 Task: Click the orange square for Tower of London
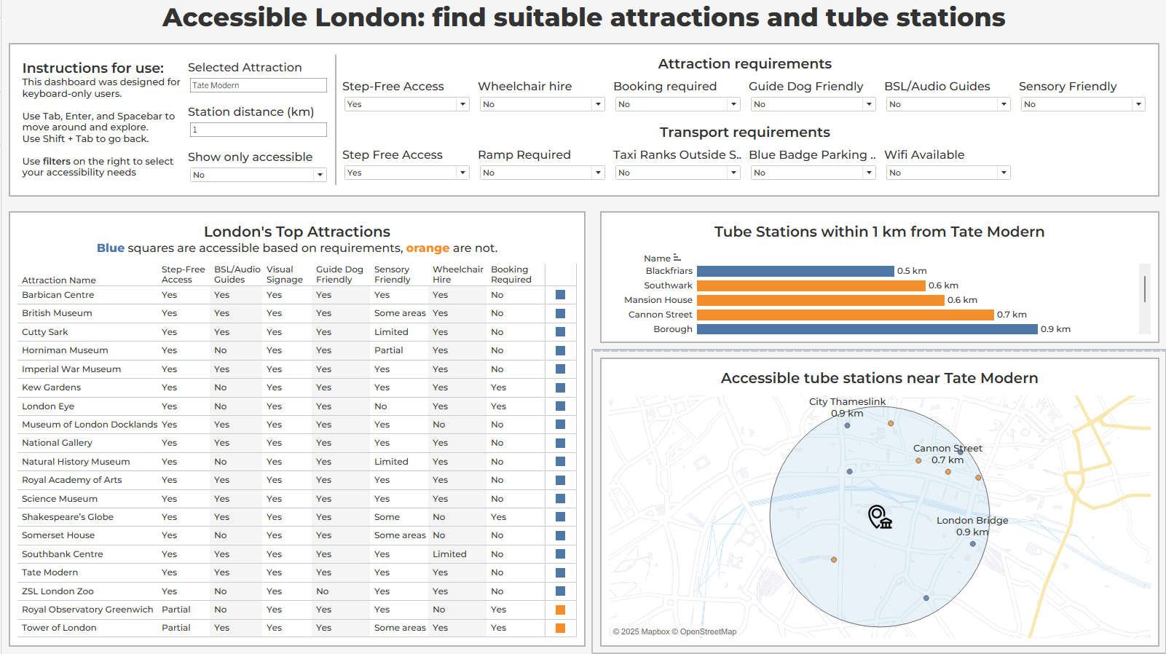coord(560,628)
